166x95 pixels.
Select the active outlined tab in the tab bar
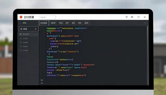click(x=44, y=23)
